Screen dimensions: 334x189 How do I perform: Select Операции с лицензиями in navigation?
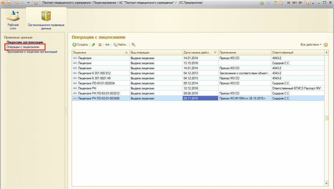(x=23, y=47)
